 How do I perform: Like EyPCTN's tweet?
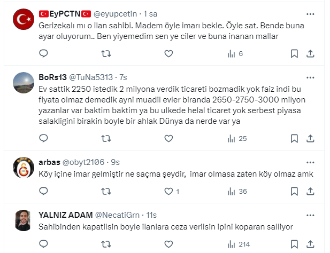[x=168, y=53]
